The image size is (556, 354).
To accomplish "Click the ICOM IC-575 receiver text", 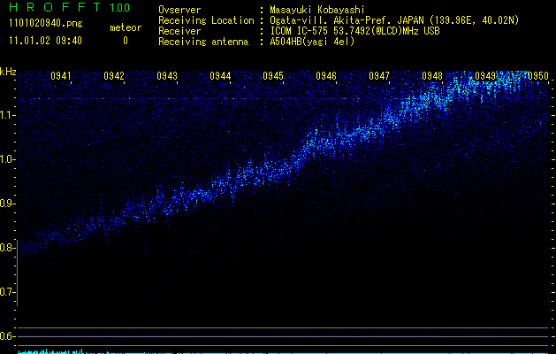I will click(354, 31).
